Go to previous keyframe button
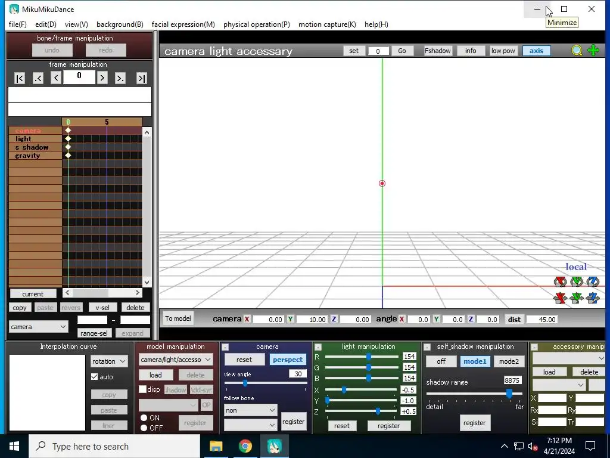The height and width of the screenshot is (458, 610). click(x=38, y=78)
